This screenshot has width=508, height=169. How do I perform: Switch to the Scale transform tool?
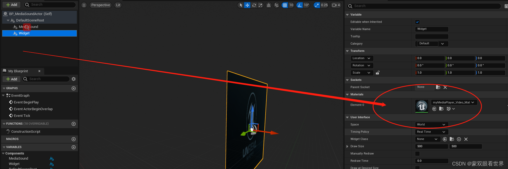point(260,5)
